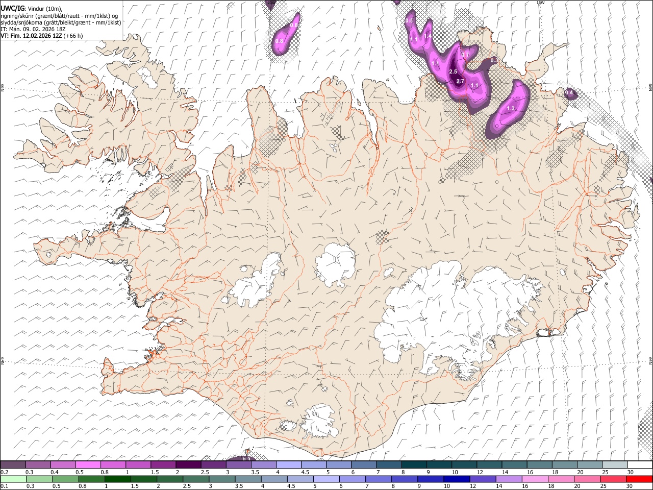Image resolution: width=653 pixels, height=490 pixels.
Task: Click the '15W' longitude label
Action: point(540,3)
